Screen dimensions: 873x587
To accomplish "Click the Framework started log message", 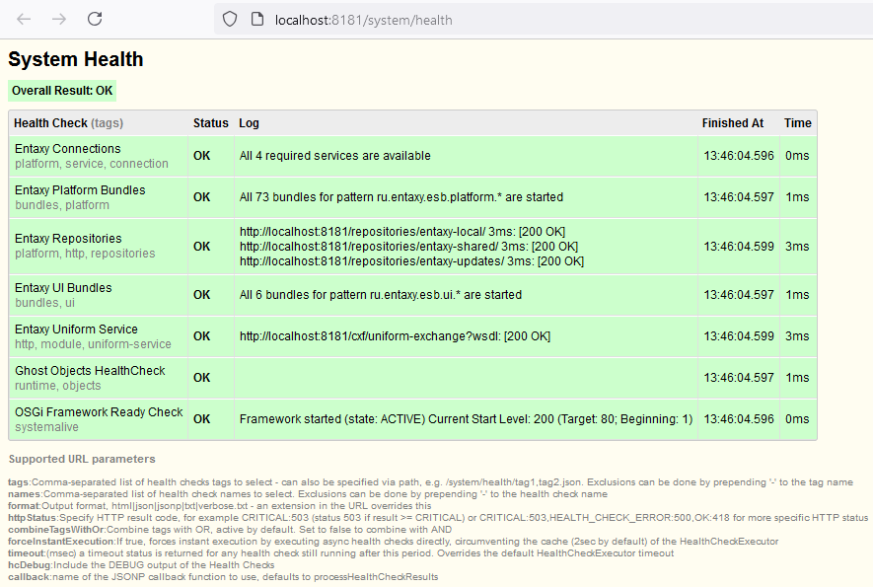I will click(466, 419).
